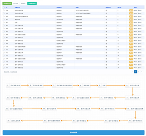
Task: Click the green button at top left
Action: (7, 3)
